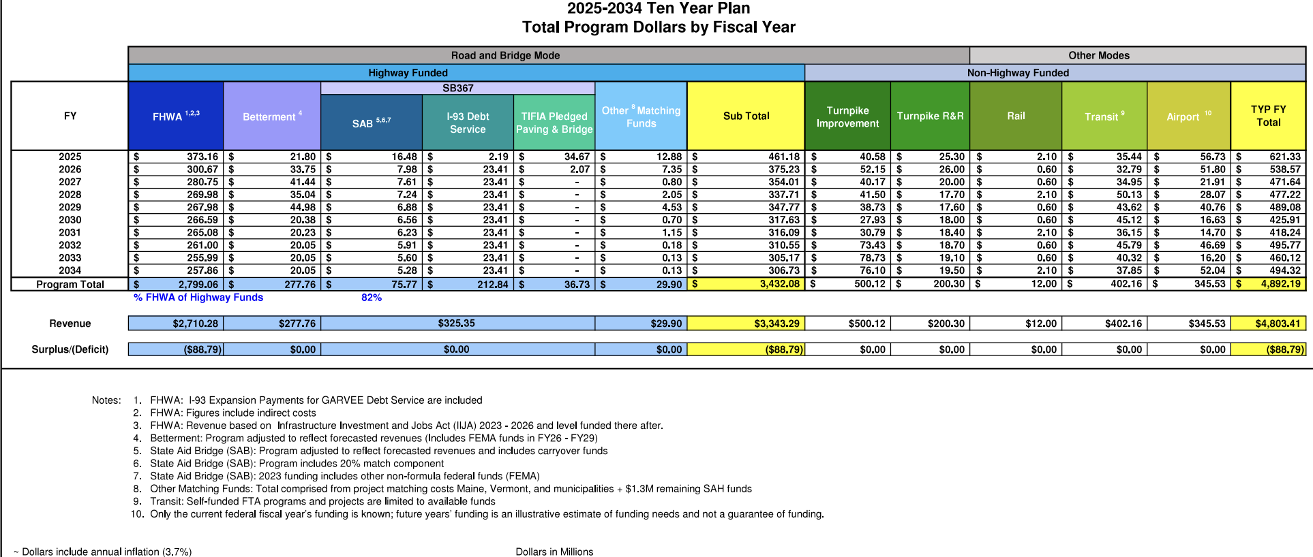Screen dimensions: 1313x557
Task: Select the Program Total row label
Action: [x=70, y=284]
